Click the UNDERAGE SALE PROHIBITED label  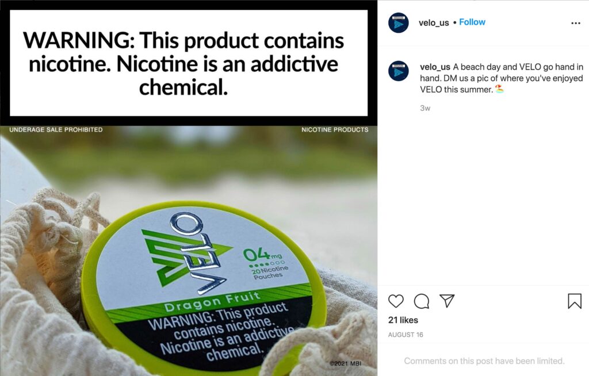(x=56, y=129)
